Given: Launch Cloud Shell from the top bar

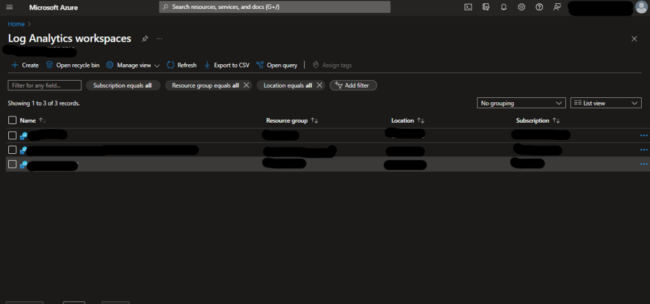Looking at the screenshot, I should click(468, 7).
